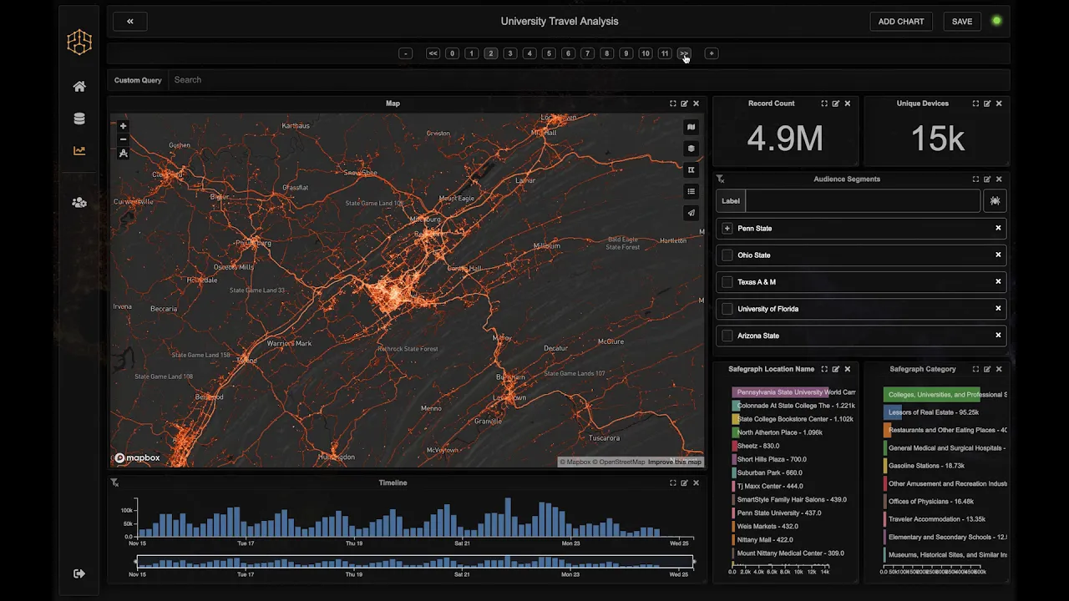Open the map style icon
This screenshot has width=1069, height=601.
691,127
